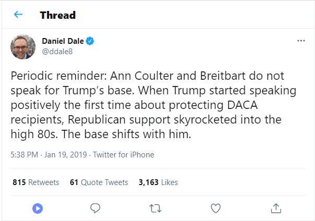Open Daniel Dale's profile picture
Image resolution: width=315 pixels, height=221 pixels.
click(x=23, y=47)
